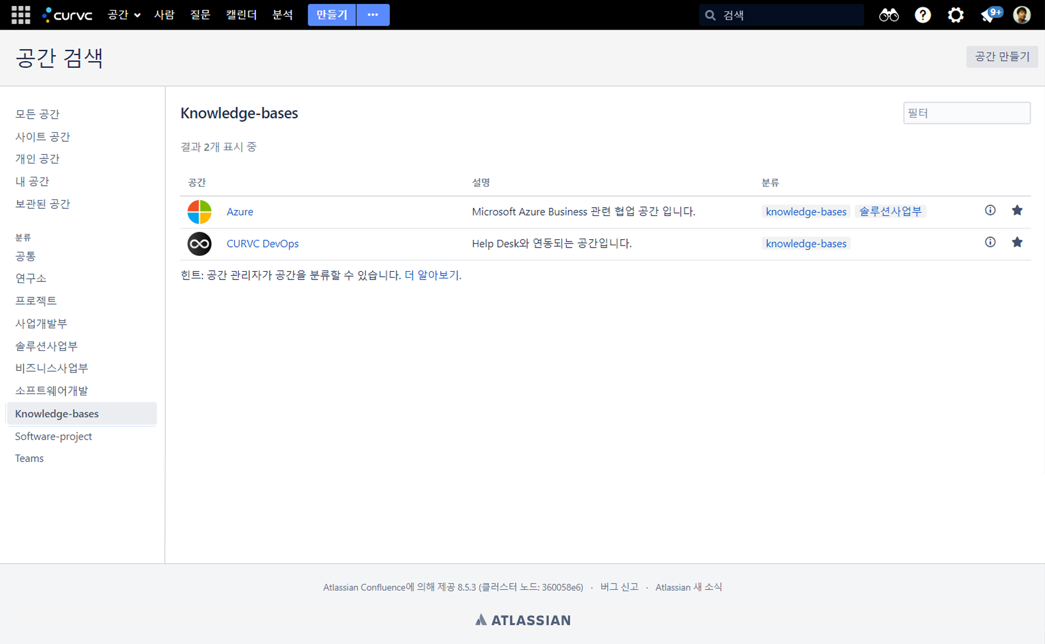
Task: Expand the more options ellipsis next to 만들기
Action: [372, 15]
